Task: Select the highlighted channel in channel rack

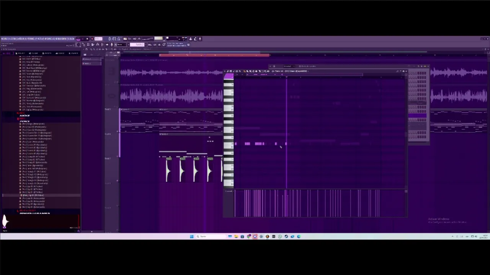Action: coord(417,115)
